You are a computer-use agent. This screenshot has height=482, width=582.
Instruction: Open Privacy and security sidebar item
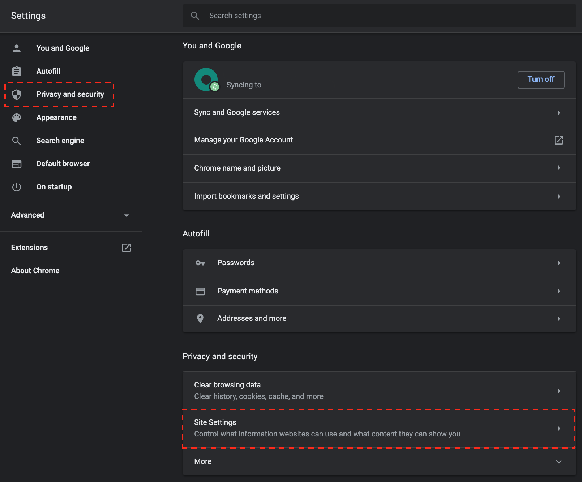70,94
